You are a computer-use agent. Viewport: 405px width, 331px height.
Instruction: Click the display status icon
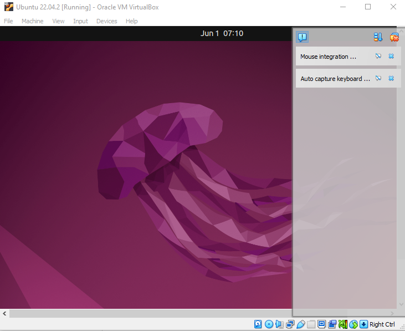tap(321, 324)
